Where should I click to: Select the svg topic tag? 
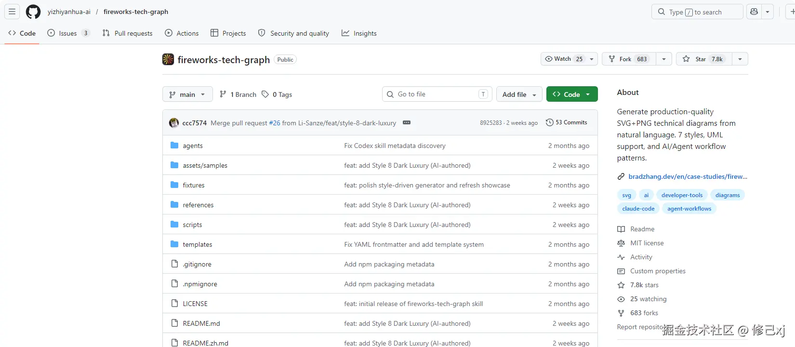(x=626, y=195)
